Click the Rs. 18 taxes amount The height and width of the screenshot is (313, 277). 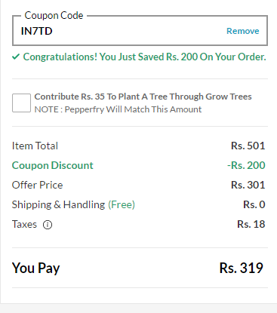click(251, 224)
